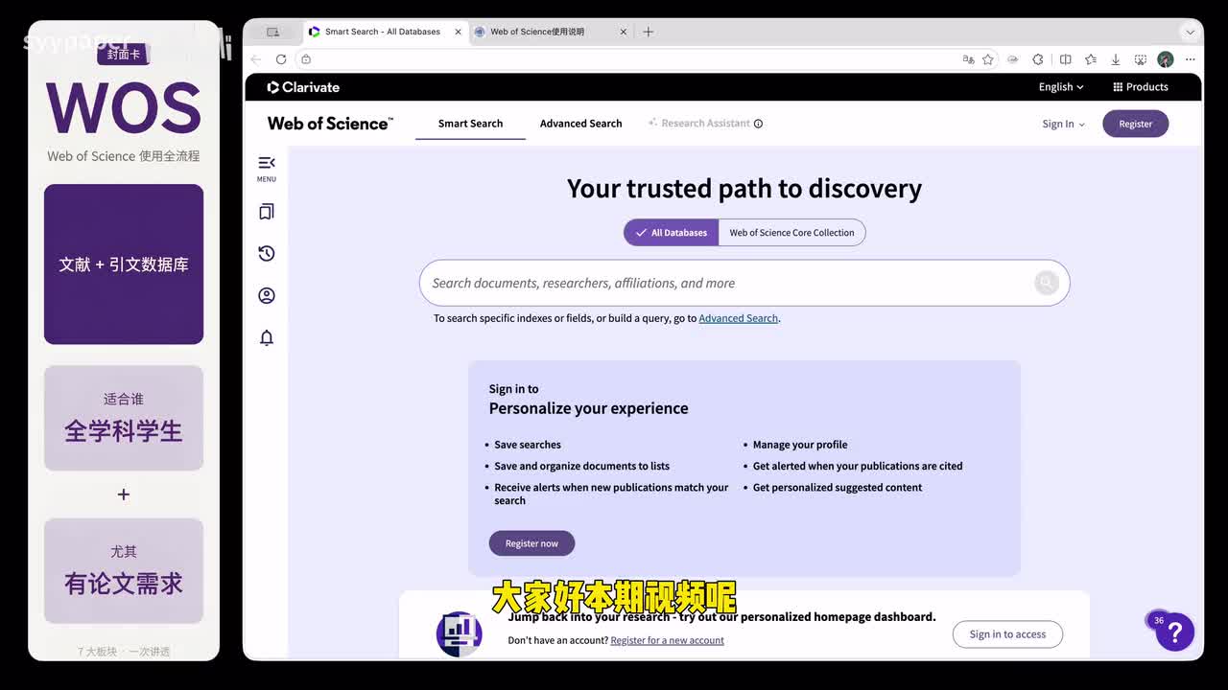Click the Clarivate logo
This screenshot has height=690, width=1228.
tap(303, 87)
